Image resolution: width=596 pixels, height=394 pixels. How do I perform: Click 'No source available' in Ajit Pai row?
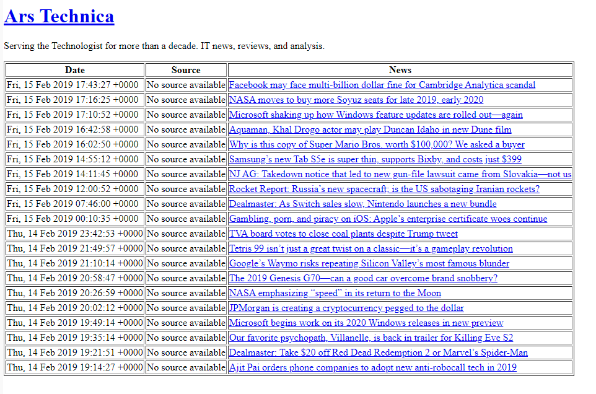[186, 367]
